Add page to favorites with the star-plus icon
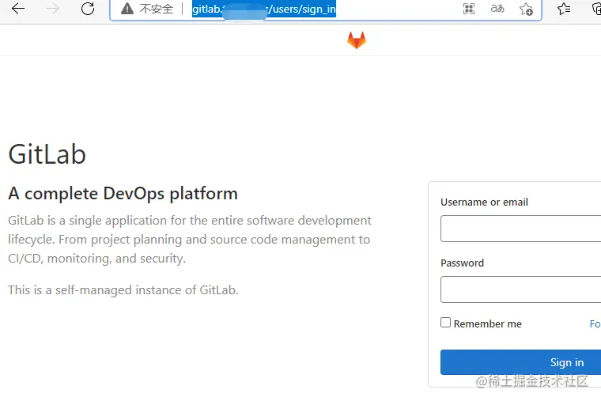601x401 pixels. (526, 9)
